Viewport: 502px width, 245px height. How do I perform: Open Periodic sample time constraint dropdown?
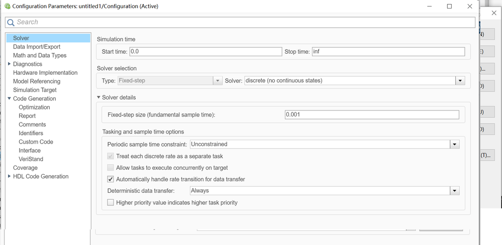[x=454, y=145]
